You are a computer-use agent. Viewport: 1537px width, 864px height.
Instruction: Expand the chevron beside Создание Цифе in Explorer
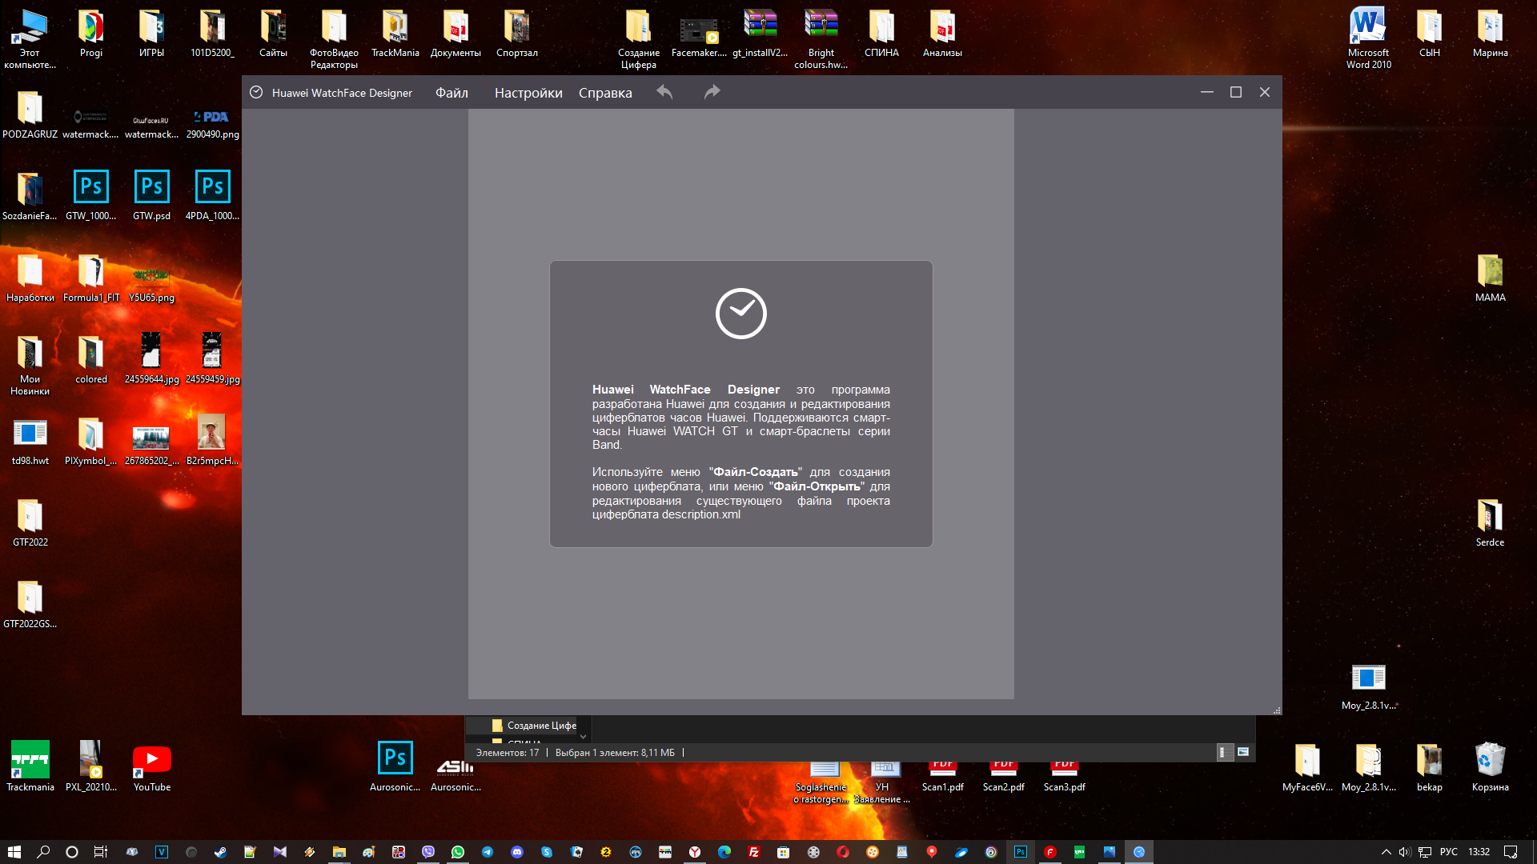coord(583,736)
